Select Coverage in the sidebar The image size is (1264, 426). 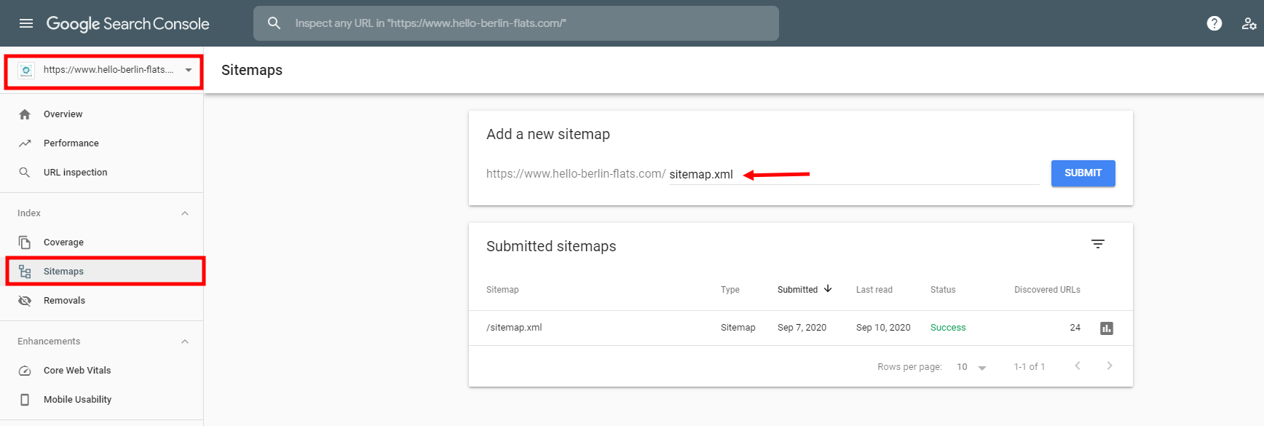tap(63, 242)
